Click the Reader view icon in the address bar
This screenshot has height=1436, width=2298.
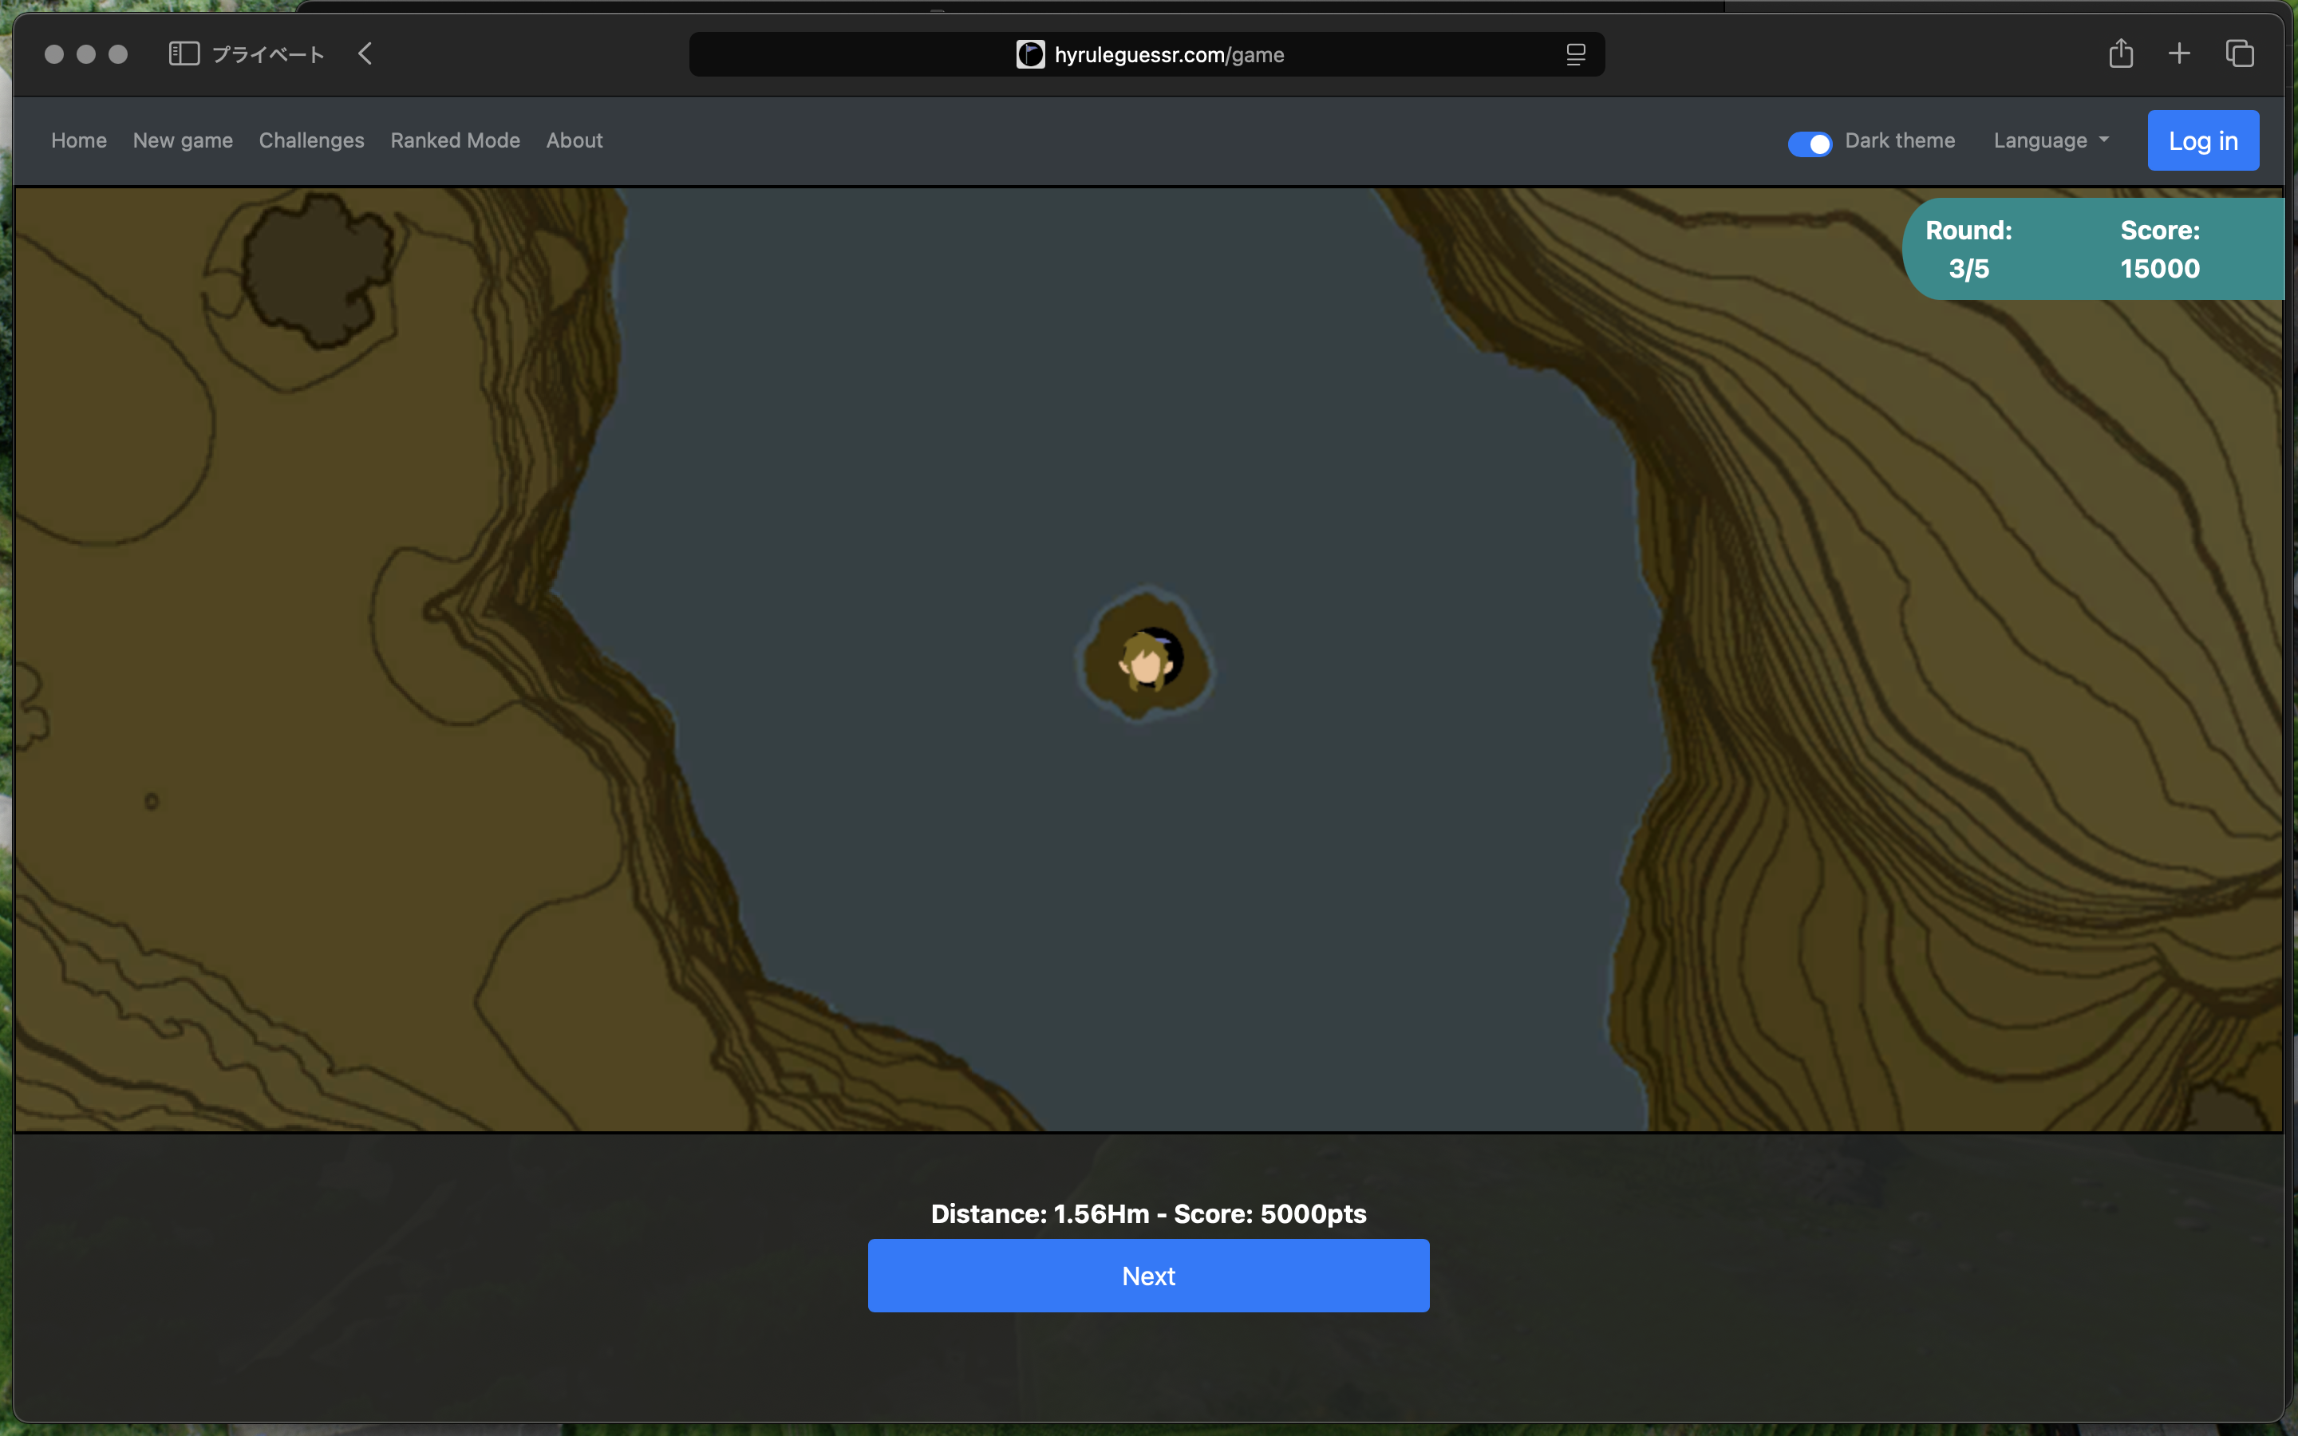pyautogui.click(x=1575, y=55)
